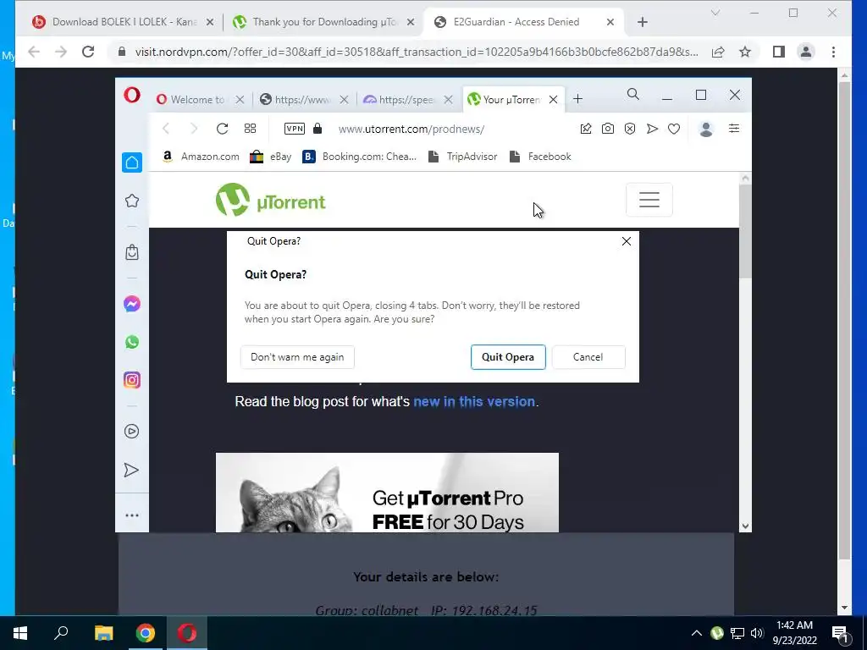Open the new in this version link
This screenshot has height=650, width=867.
click(474, 401)
